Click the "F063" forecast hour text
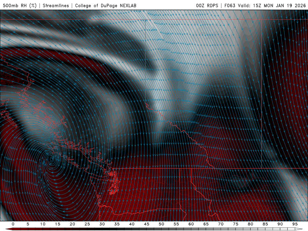This screenshot has width=308, height=231. [229, 5]
